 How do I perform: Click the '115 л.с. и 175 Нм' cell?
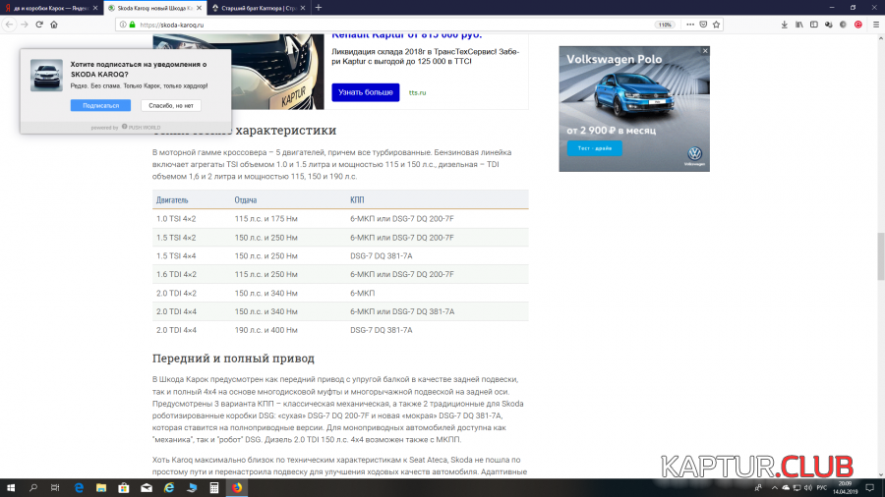[265, 219]
